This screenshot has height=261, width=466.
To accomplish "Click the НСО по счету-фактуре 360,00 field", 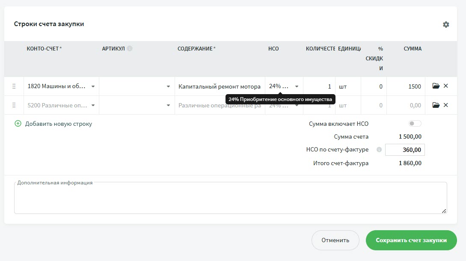I will pyautogui.click(x=405, y=150).
